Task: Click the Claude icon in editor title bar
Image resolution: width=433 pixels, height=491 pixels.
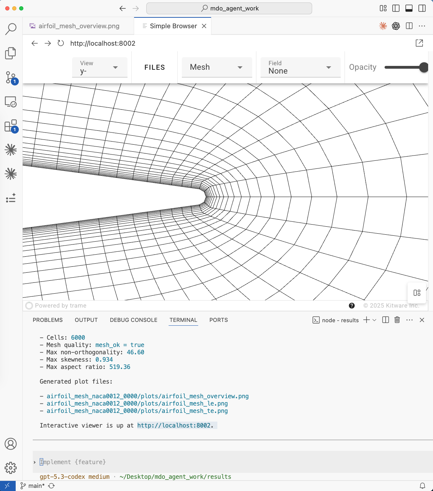Action: pyautogui.click(x=383, y=26)
